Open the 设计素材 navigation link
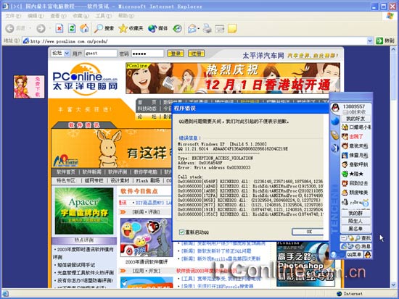399x299 pixels. pos(120,180)
